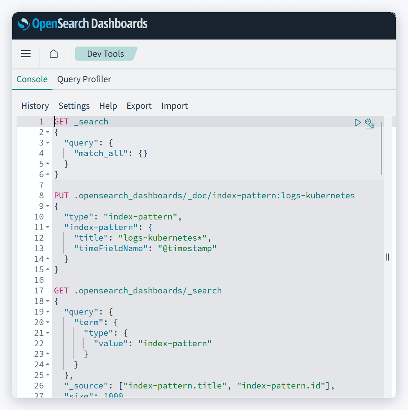
Task: Open request options wrench icon
Action: tap(370, 123)
